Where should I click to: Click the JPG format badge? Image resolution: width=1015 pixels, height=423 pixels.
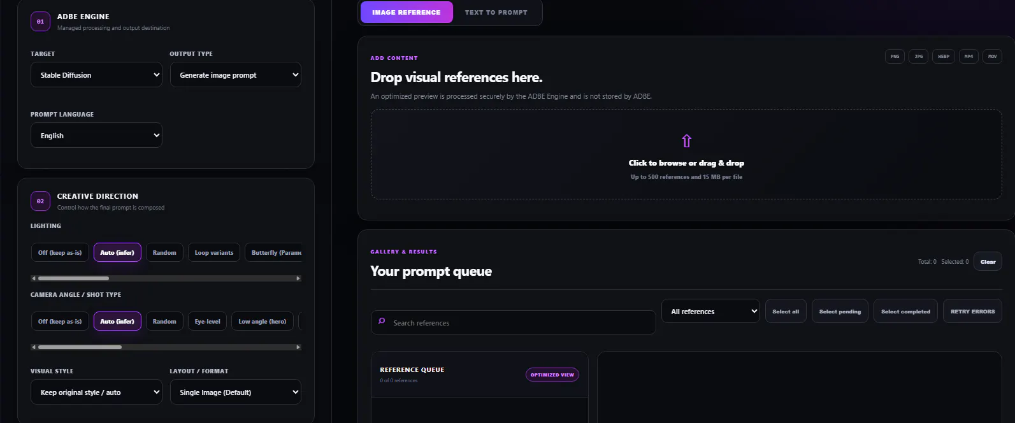coord(918,57)
